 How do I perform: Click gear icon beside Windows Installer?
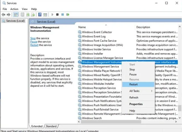pyautogui.click(x=79, y=54)
